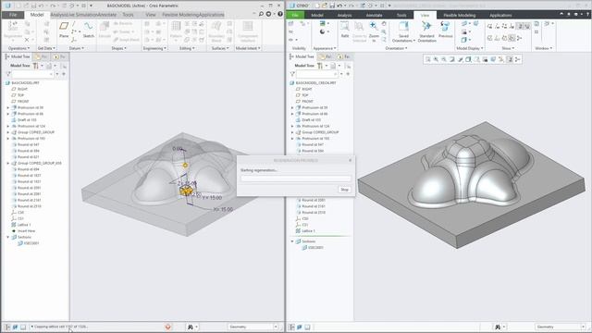The image size is (592, 333).
Task: Click the Plane datum tool in left window
Action: (x=64, y=30)
